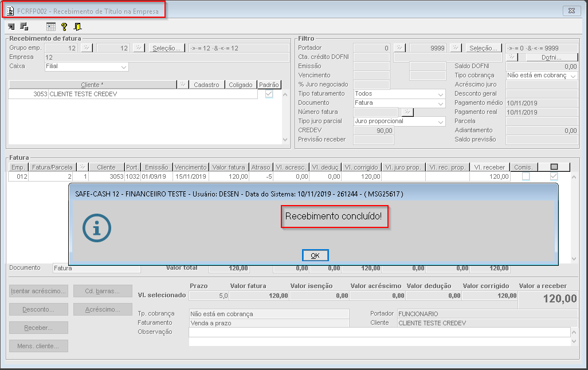
Task: Open Cta. crédito DOFNI lookup button
Action: (x=512, y=57)
